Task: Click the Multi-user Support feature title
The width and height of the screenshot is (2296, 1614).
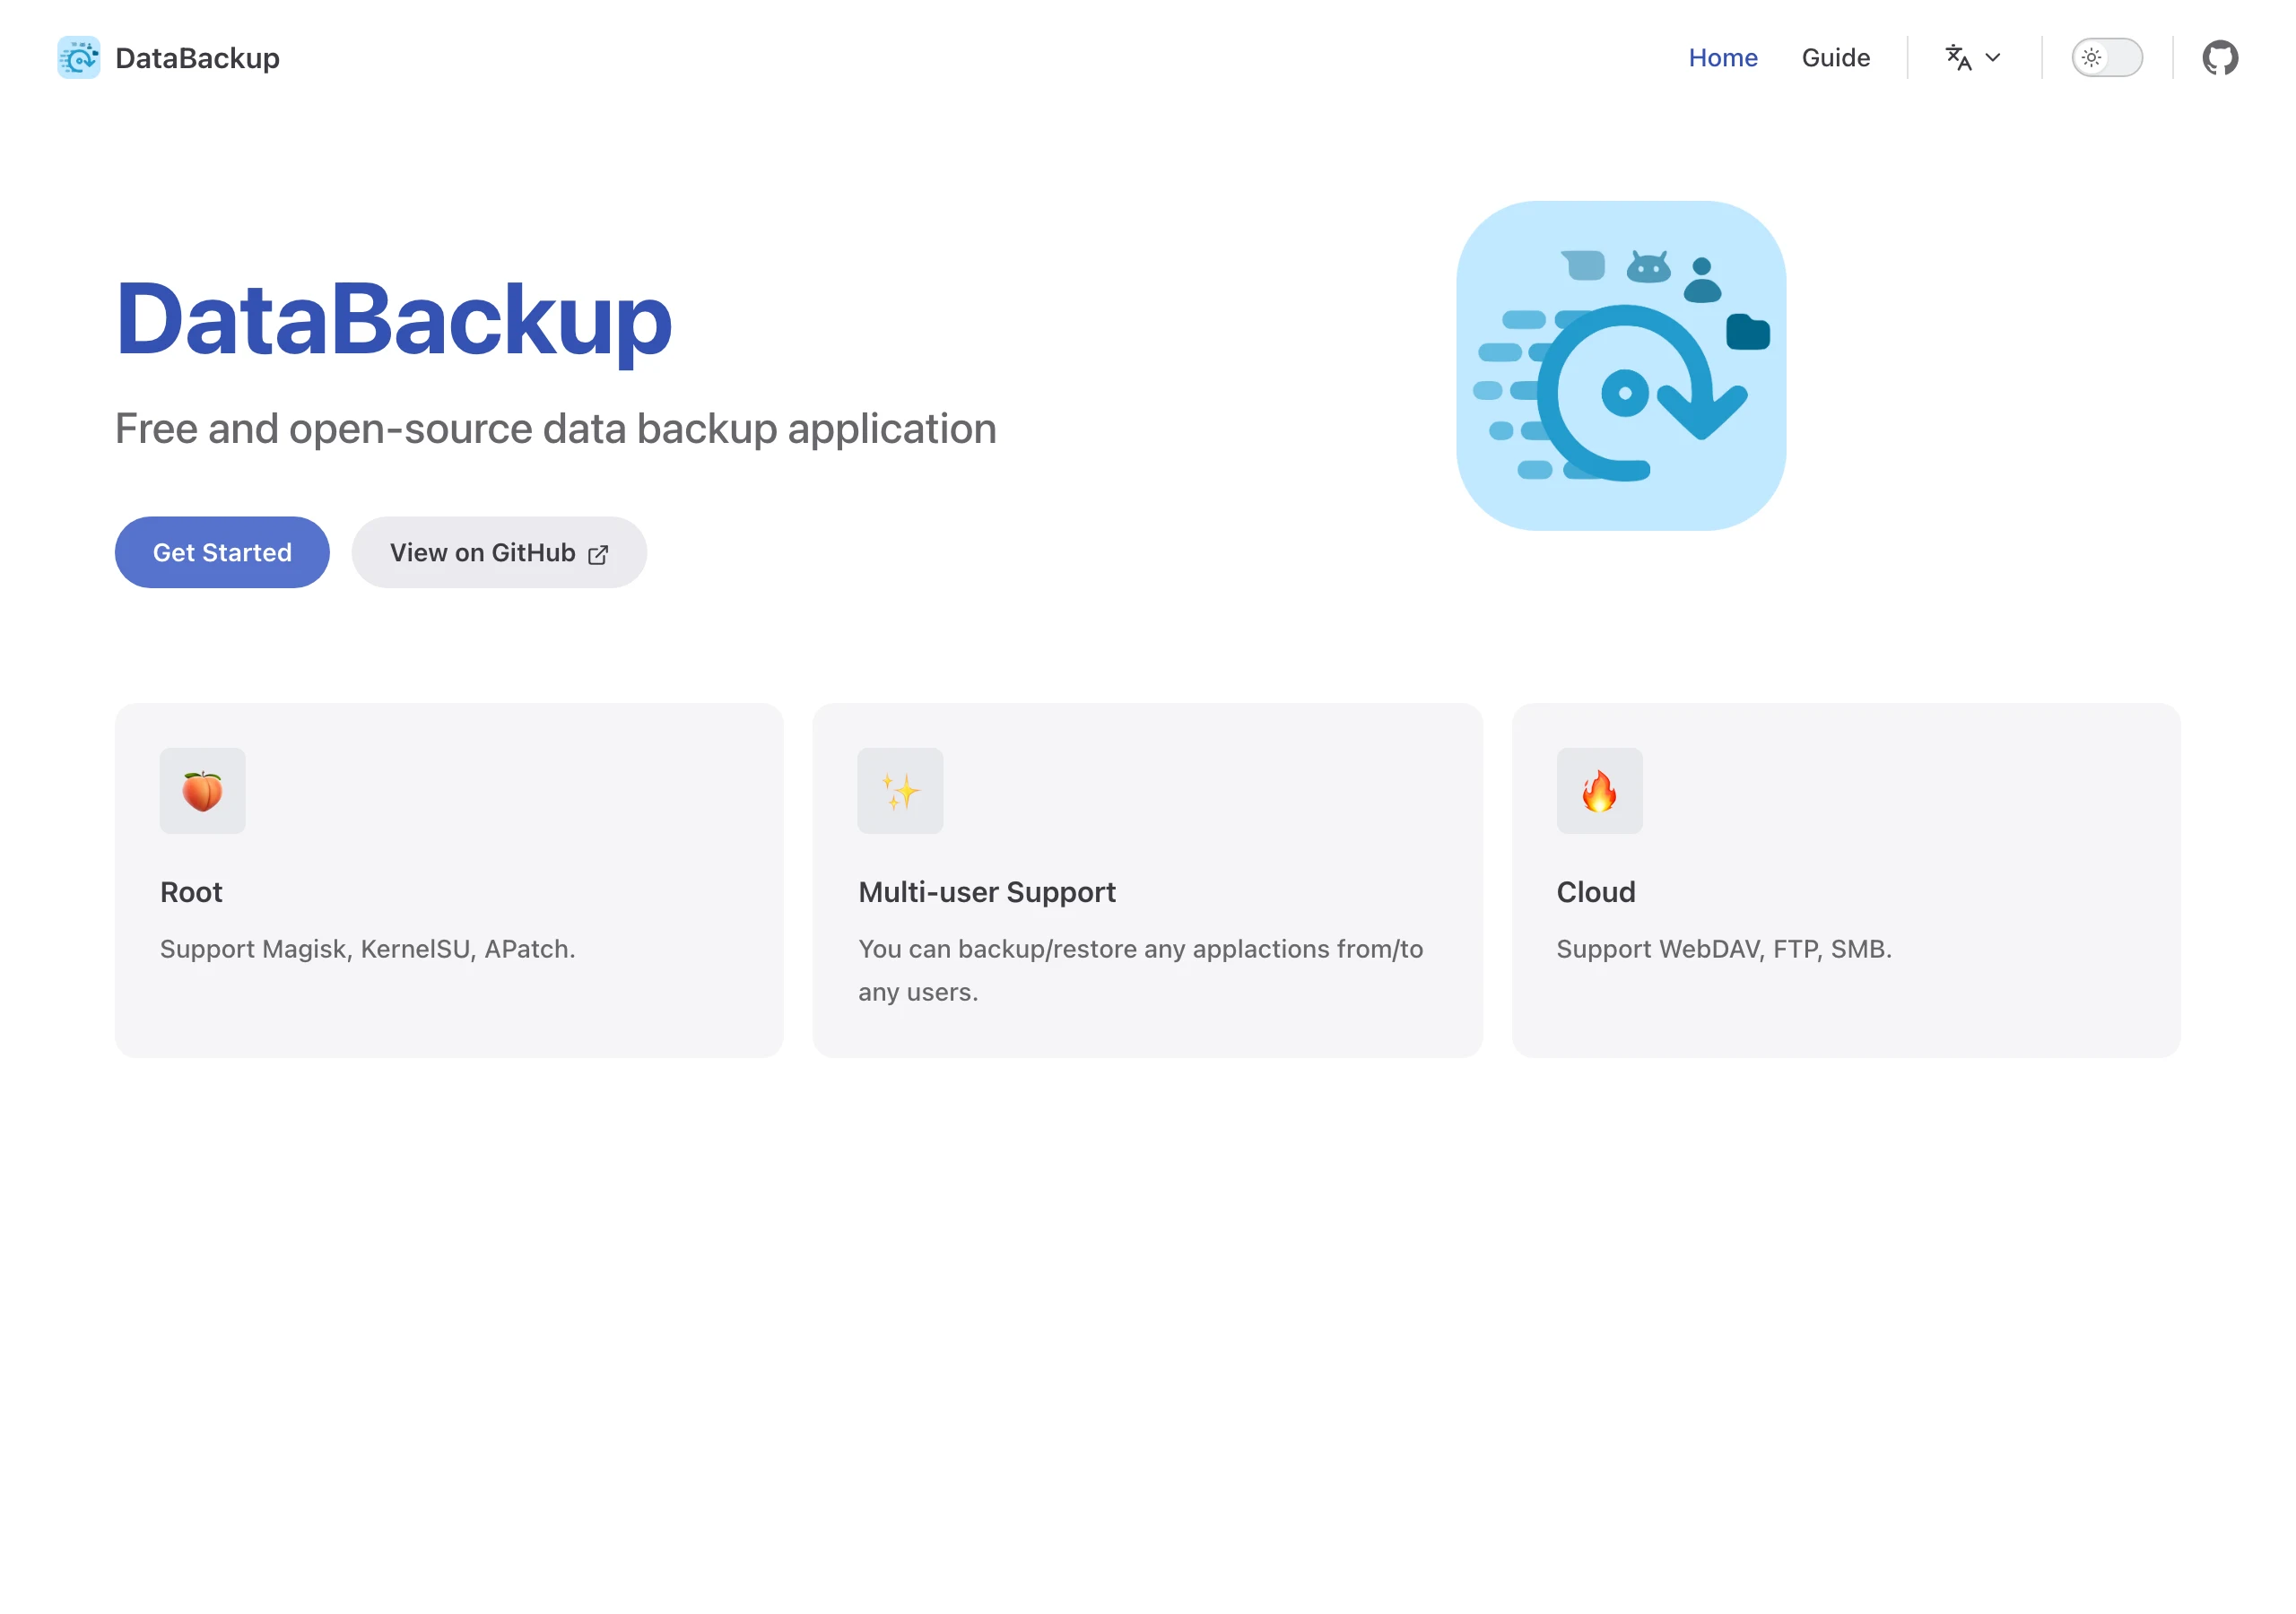Action: [986, 891]
